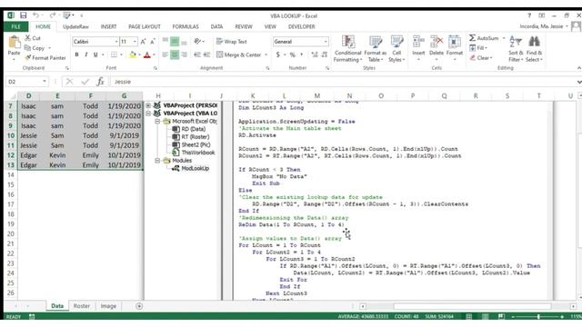Select column G header
Screen dimensions: 582x327
(124, 96)
